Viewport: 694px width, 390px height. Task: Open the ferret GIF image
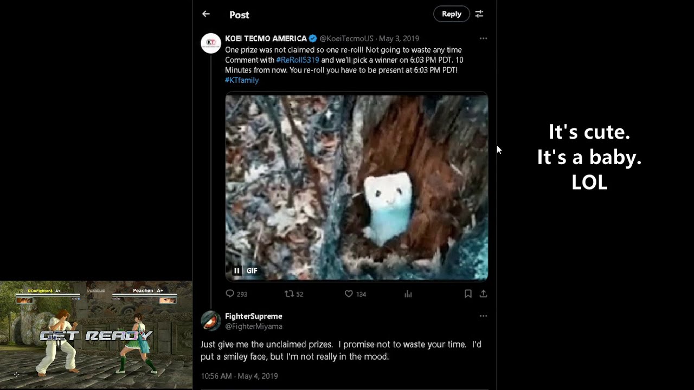[x=357, y=188]
